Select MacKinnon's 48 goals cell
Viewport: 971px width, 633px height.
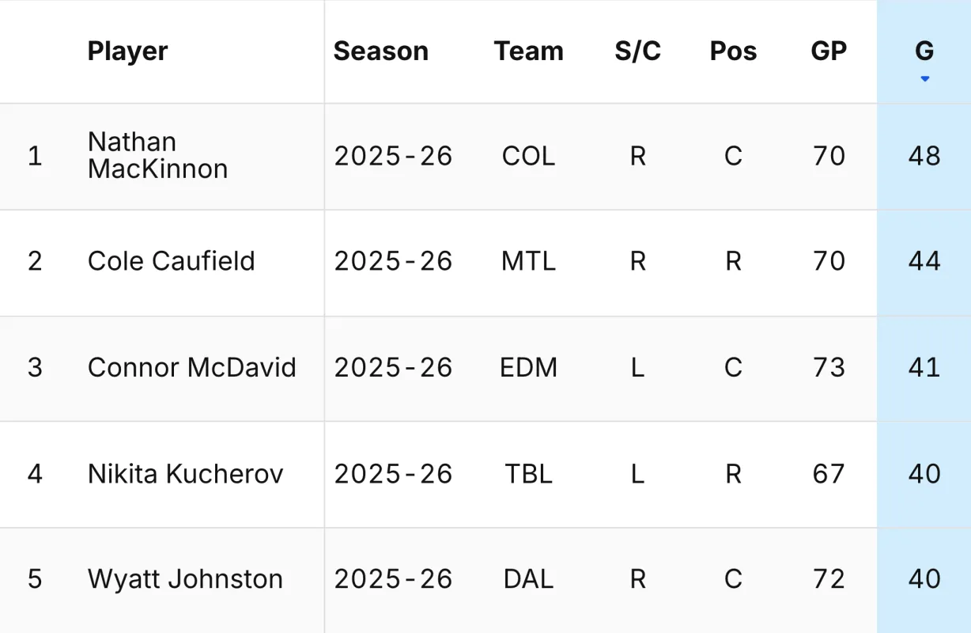tap(924, 156)
